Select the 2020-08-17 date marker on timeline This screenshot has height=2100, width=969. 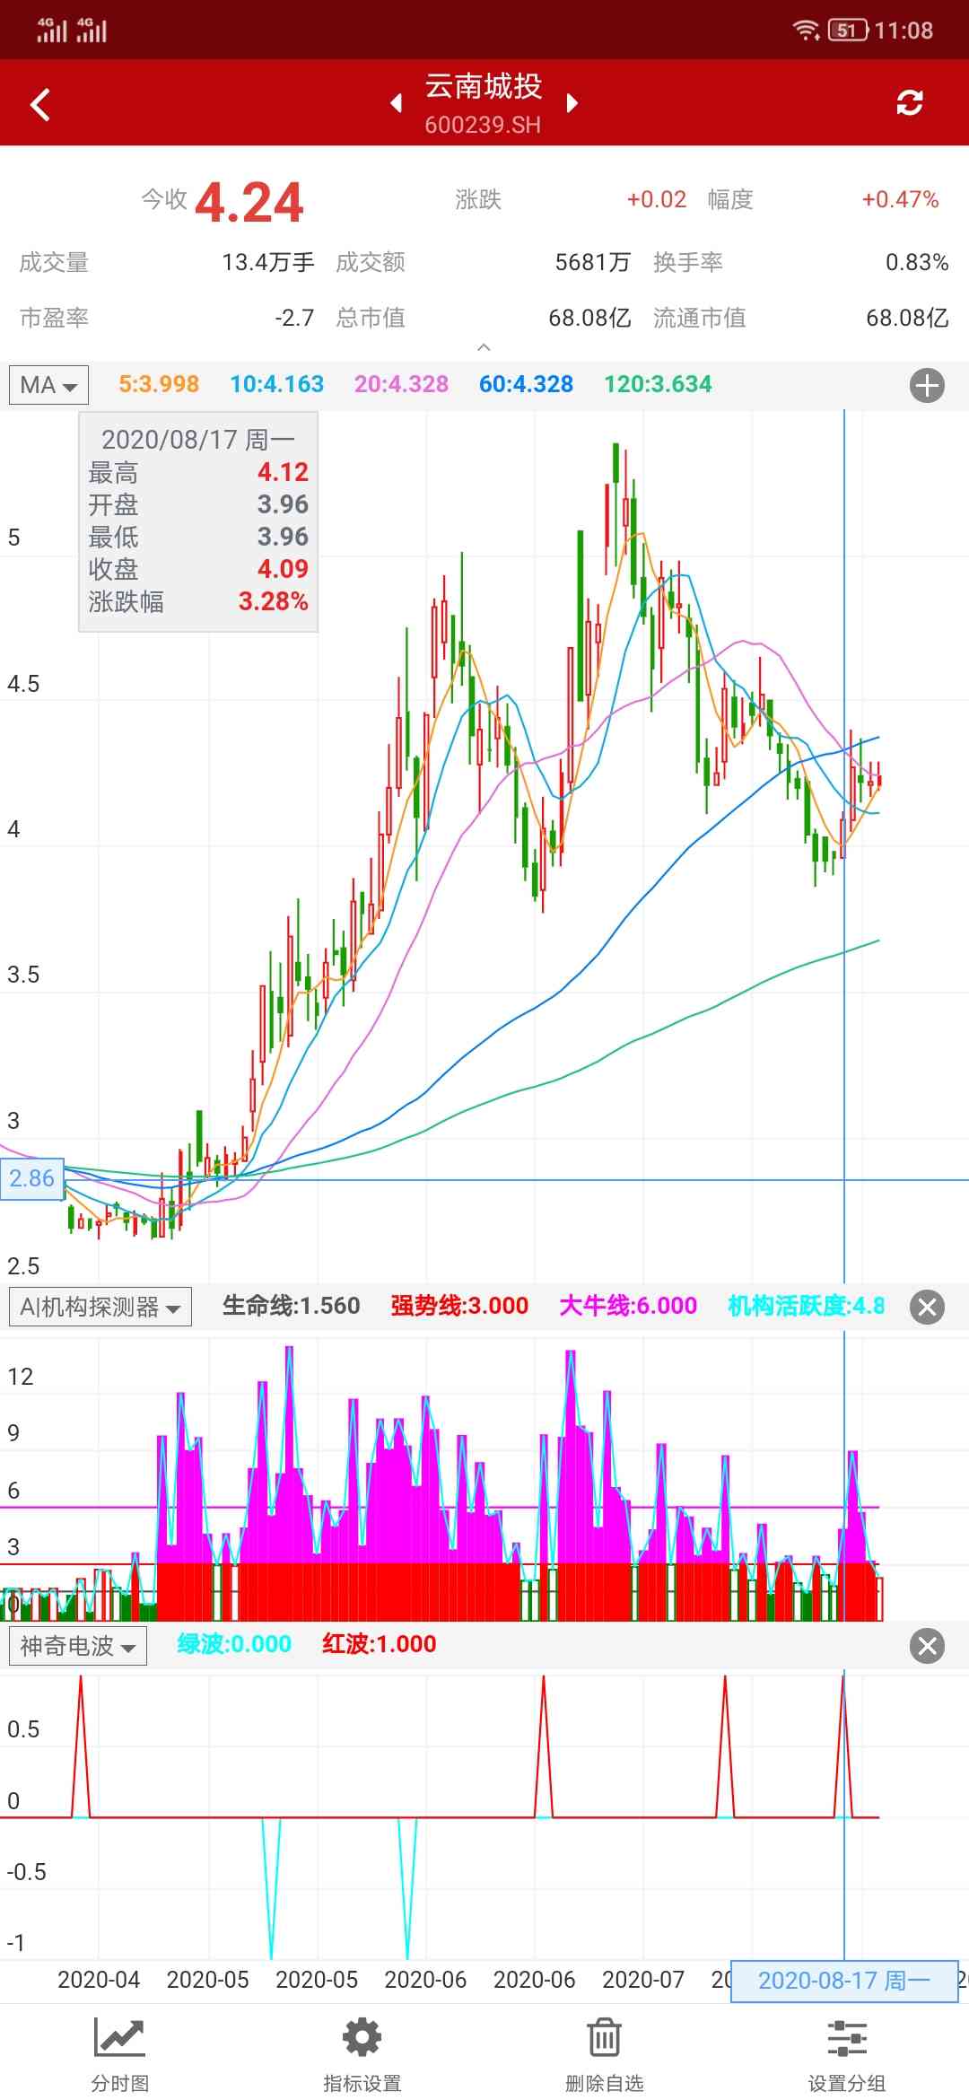click(843, 1981)
